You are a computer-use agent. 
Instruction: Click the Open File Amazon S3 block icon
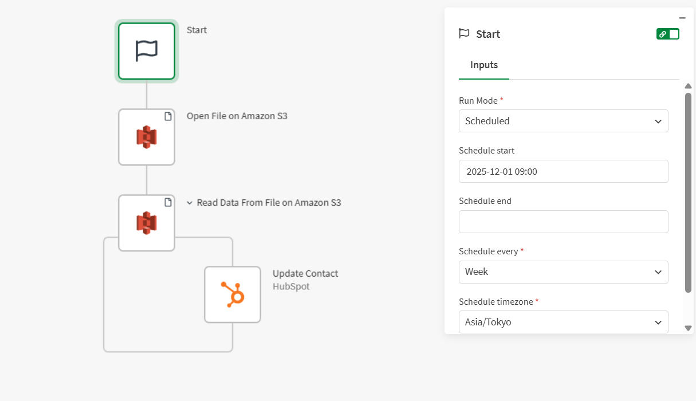147,137
